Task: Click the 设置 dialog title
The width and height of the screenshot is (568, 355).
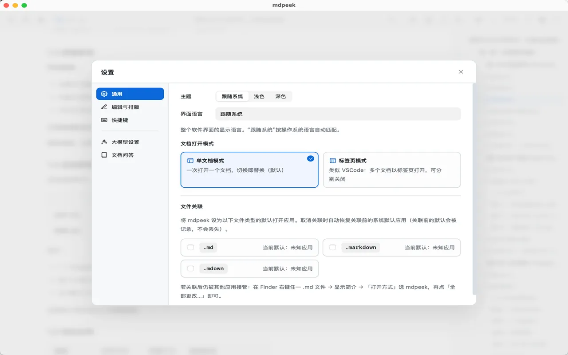Action: (x=107, y=72)
